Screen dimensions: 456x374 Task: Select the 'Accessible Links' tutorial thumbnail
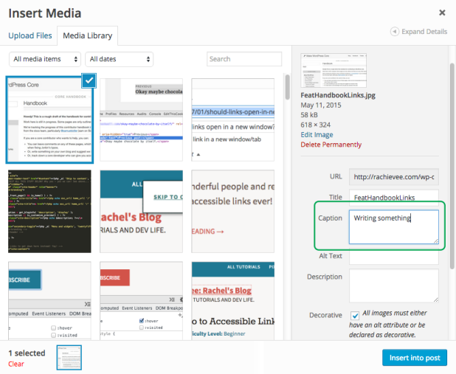click(232, 300)
